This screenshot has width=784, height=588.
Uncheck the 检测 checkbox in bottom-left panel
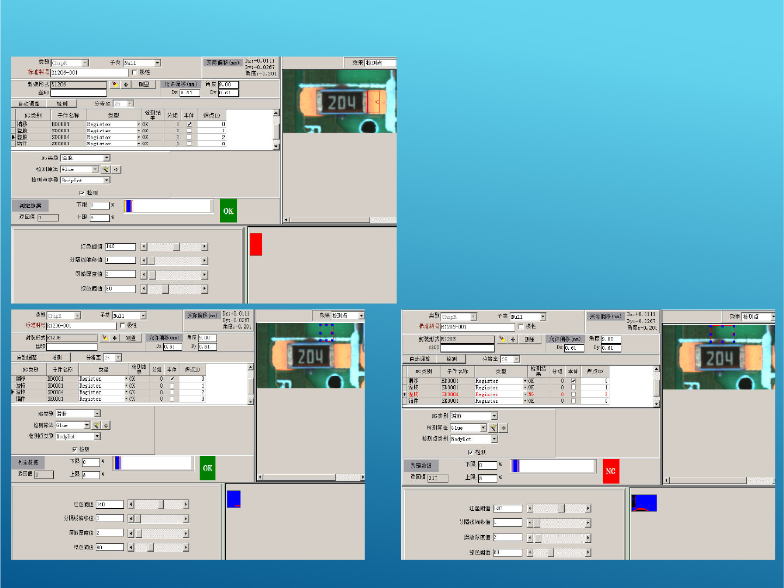tap(75, 449)
